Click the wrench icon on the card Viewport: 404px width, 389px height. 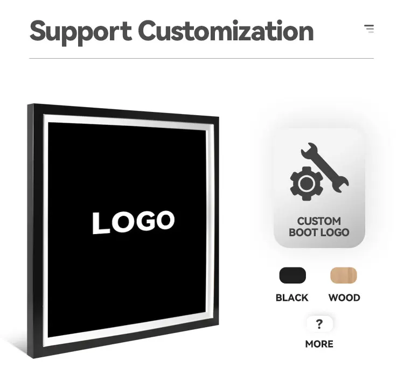point(325,167)
